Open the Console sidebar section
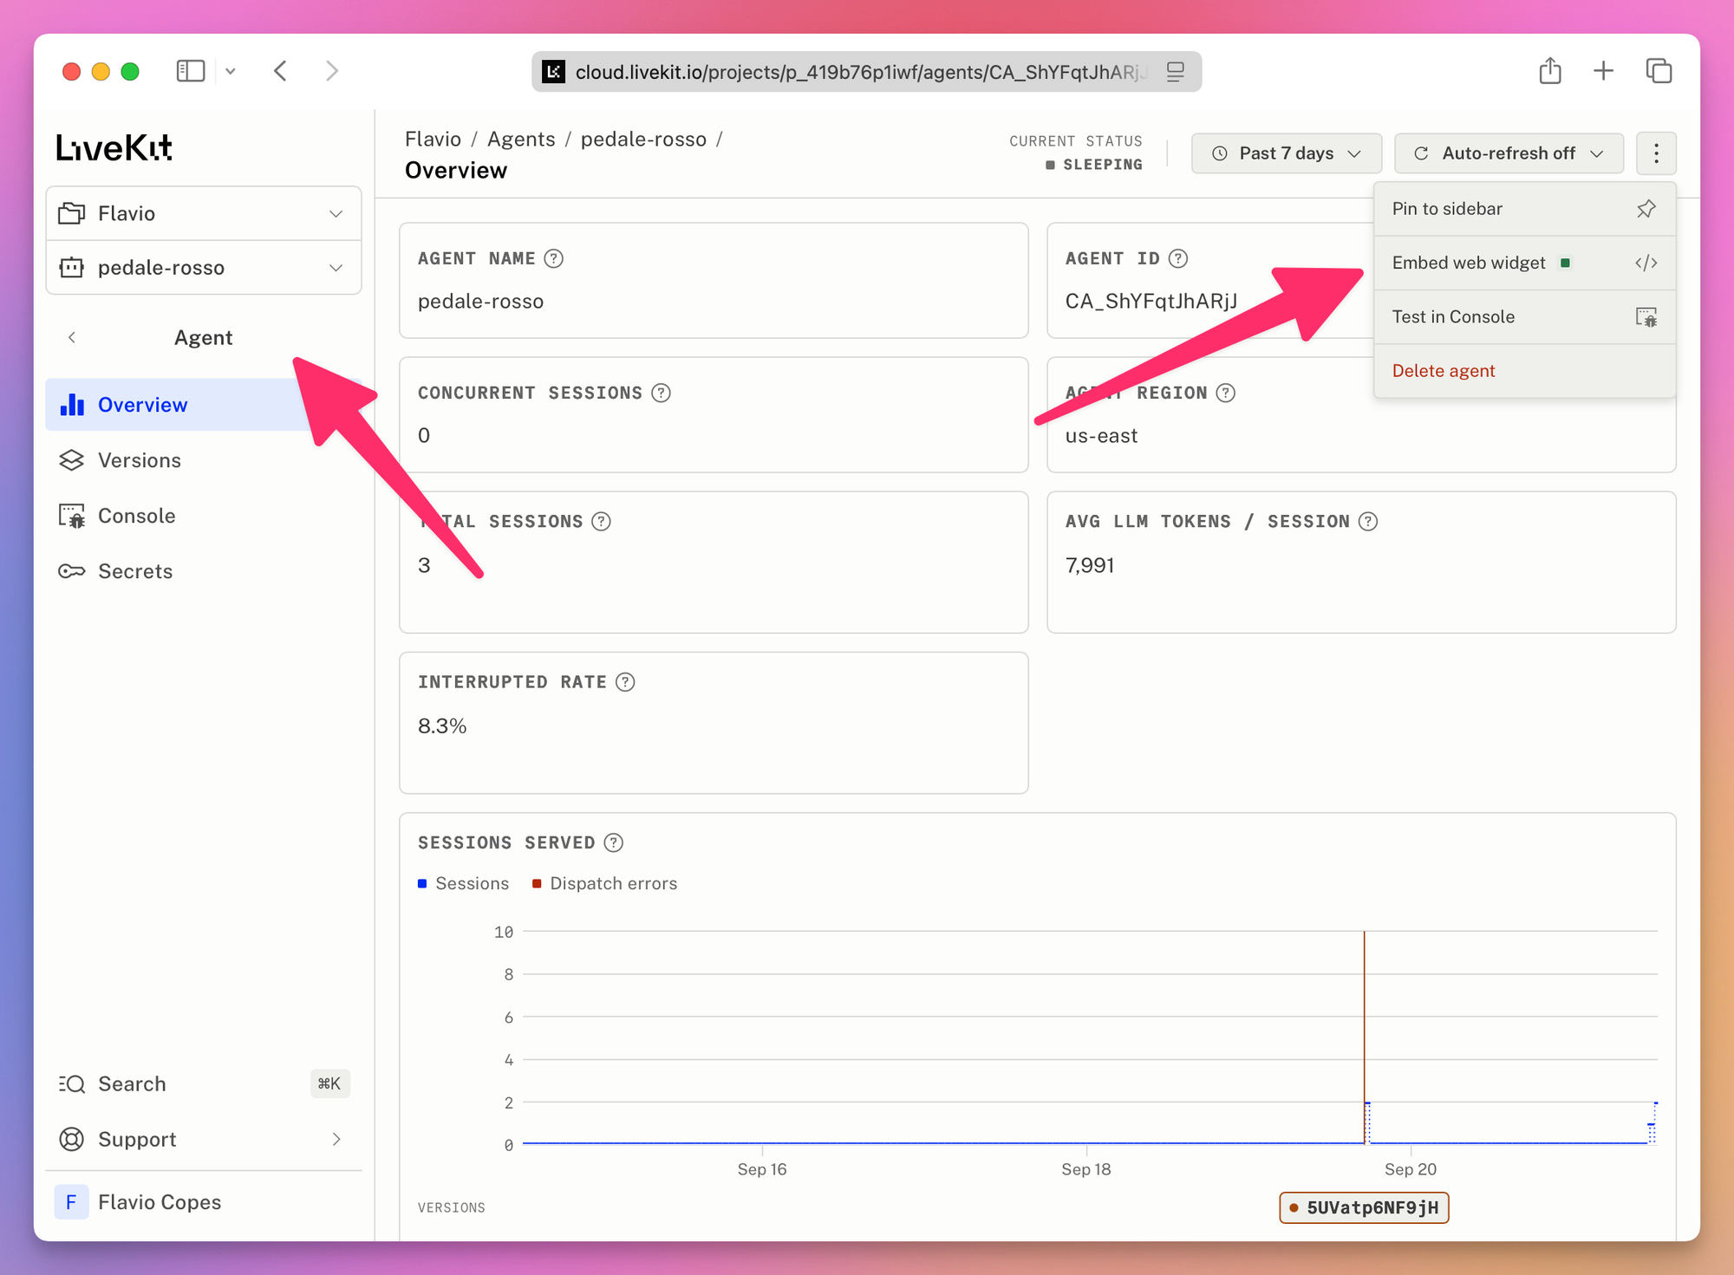 pos(204,516)
